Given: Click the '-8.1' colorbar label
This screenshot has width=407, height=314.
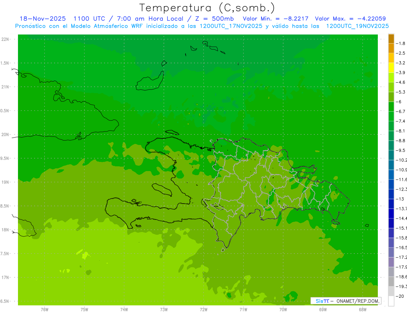Looking at the screenshot, I should tap(401, 131).
